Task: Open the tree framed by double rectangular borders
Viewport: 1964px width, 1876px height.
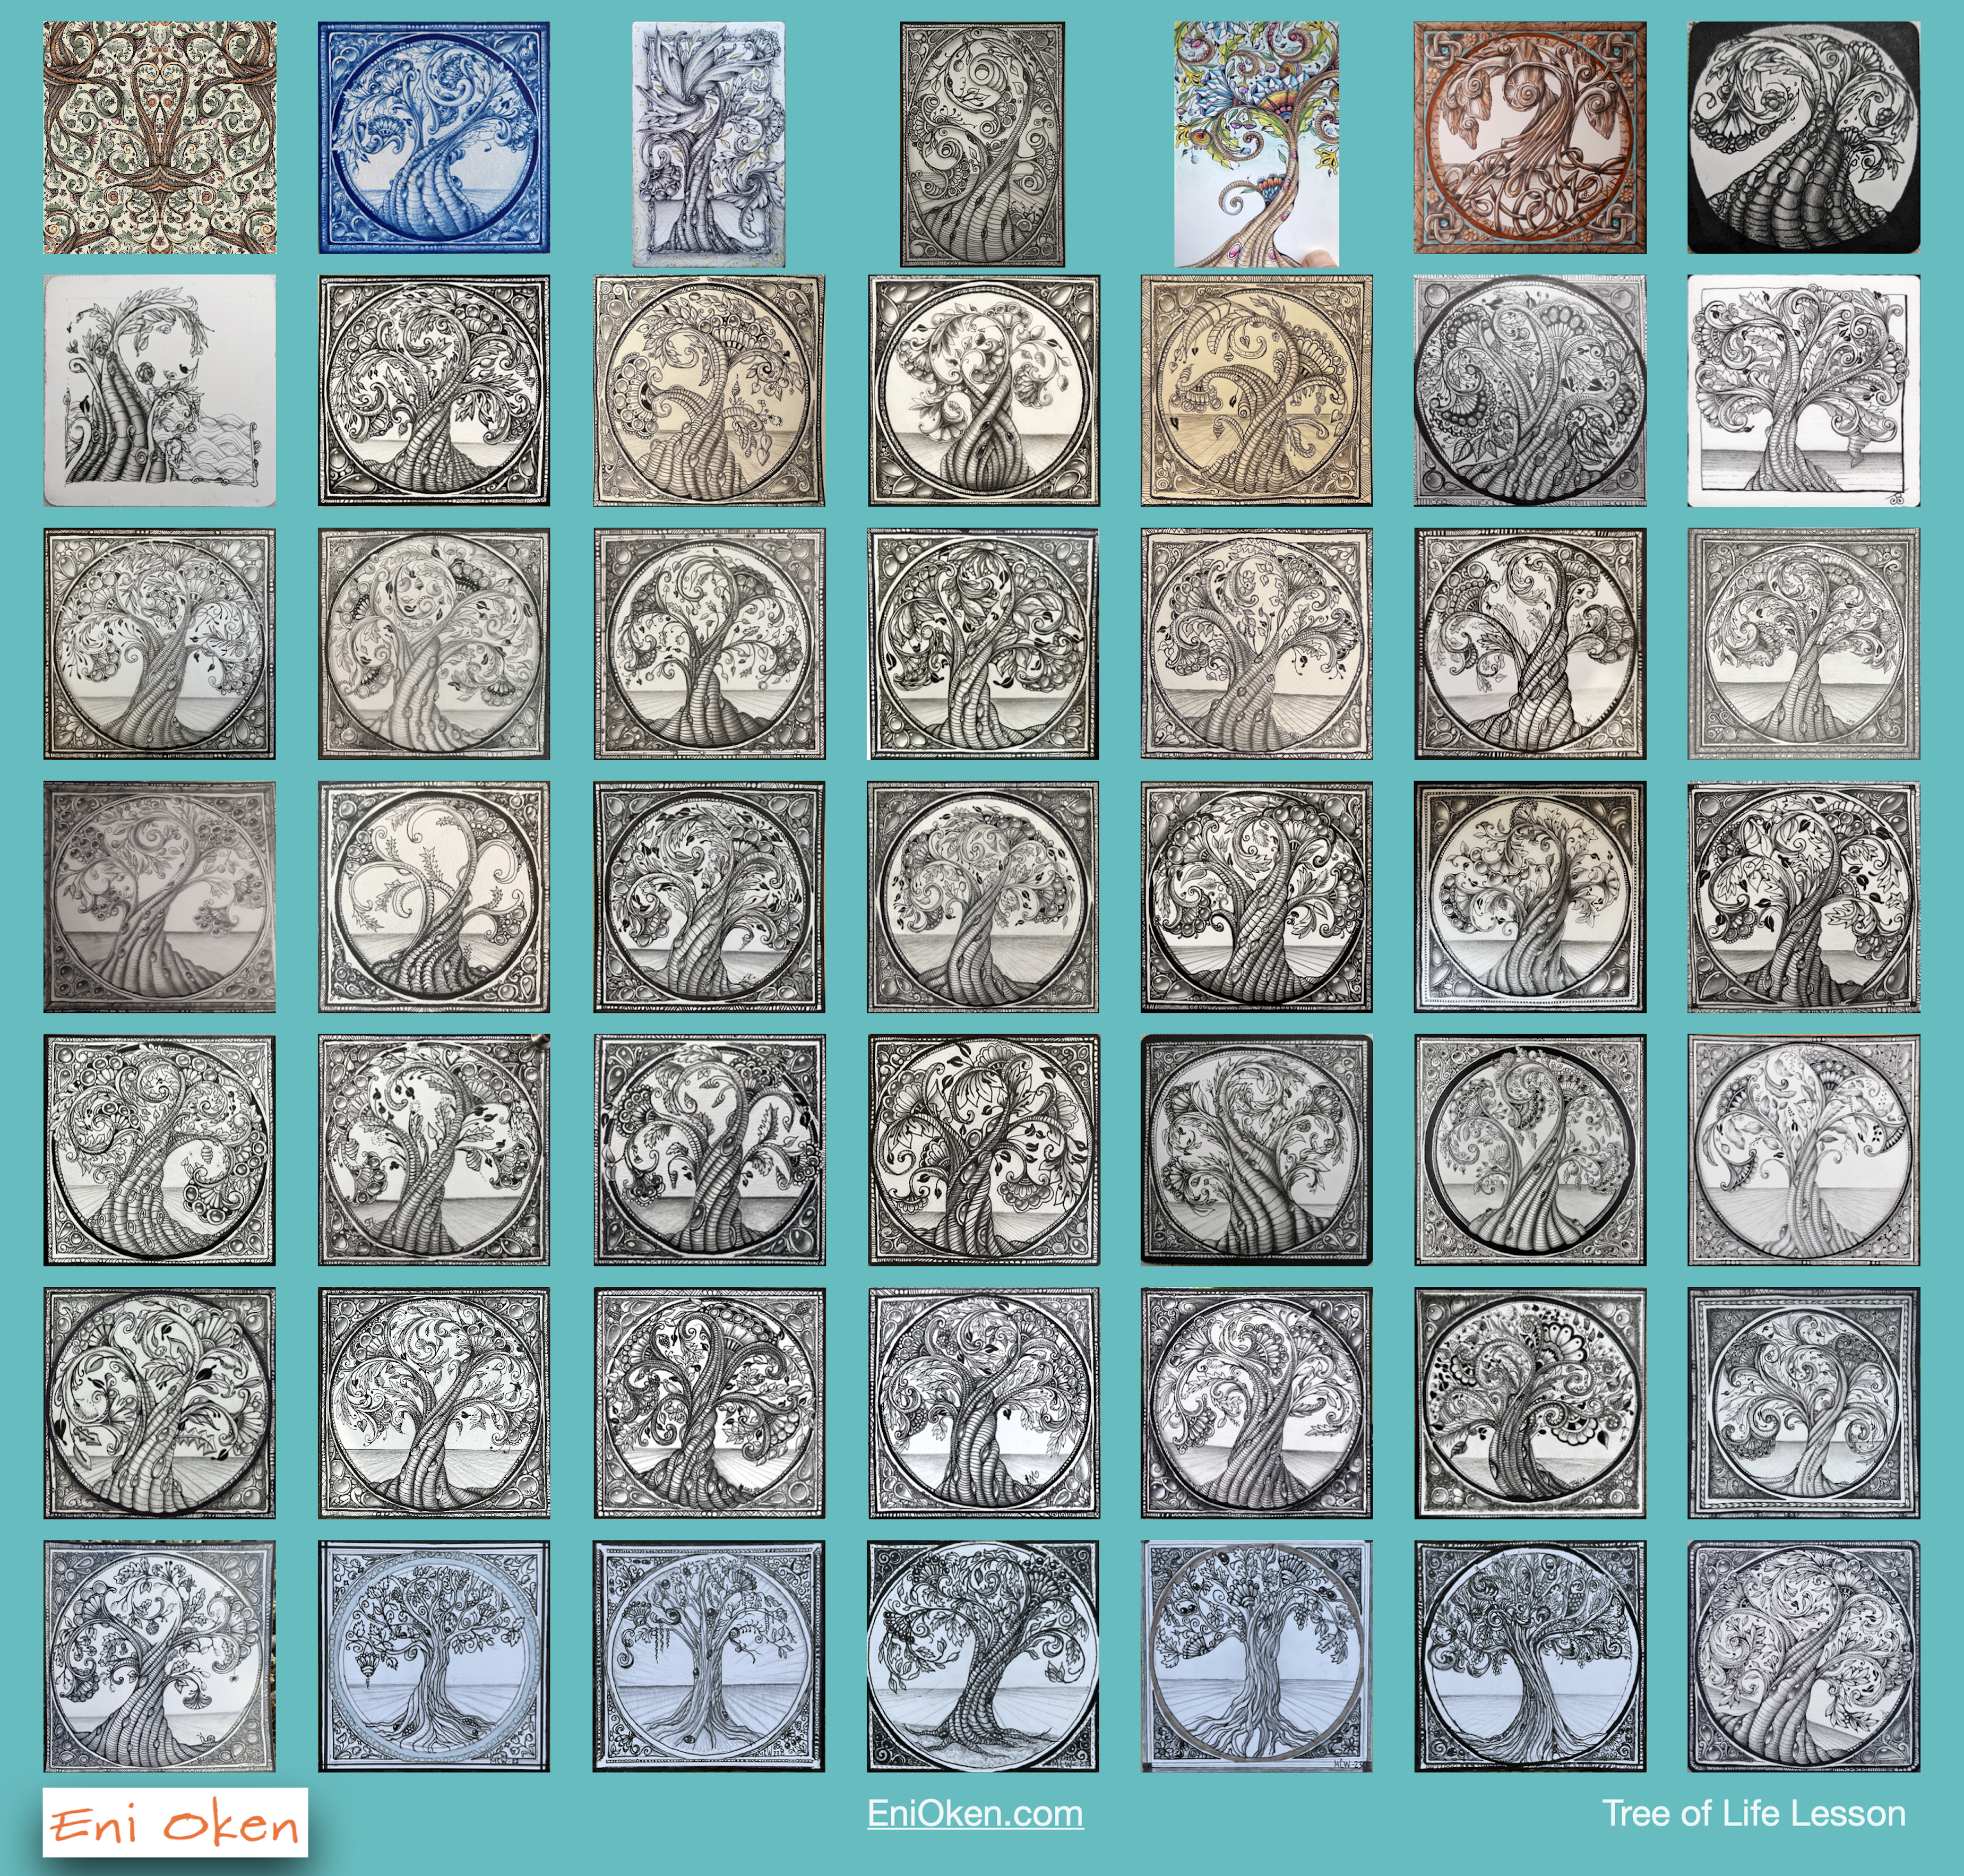Action: click(1804, 1403)
